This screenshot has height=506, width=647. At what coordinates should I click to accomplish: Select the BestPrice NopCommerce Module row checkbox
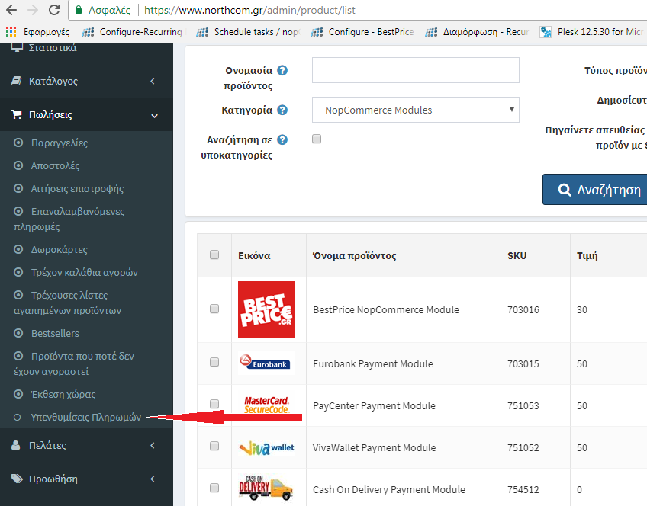click(214, 309)
